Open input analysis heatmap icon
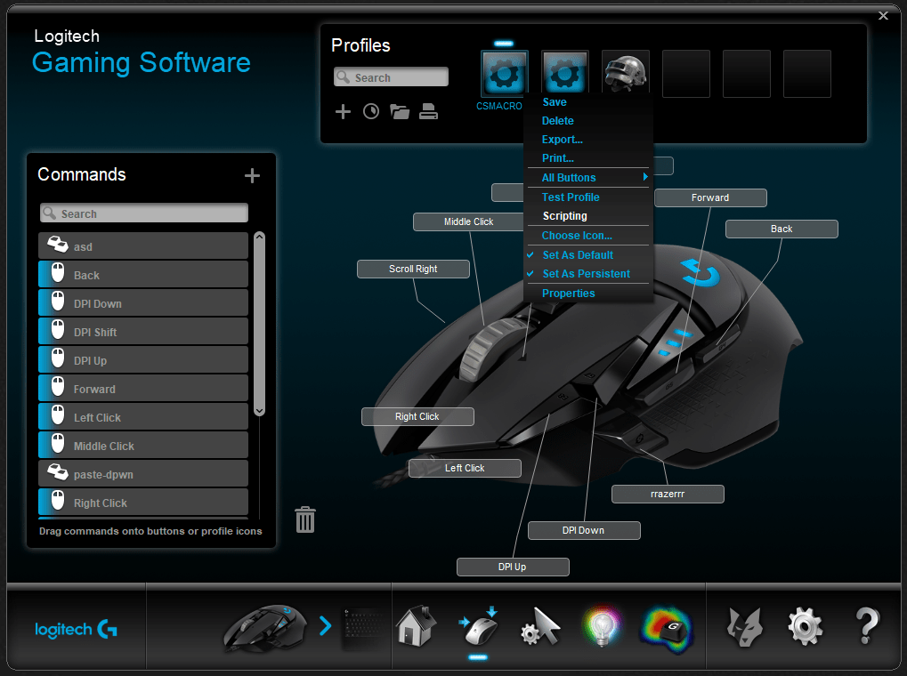907x676 pixels. 667,629
